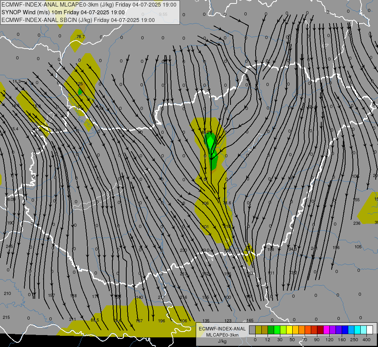
Task: Click the map value '123'
Action: 228,321
